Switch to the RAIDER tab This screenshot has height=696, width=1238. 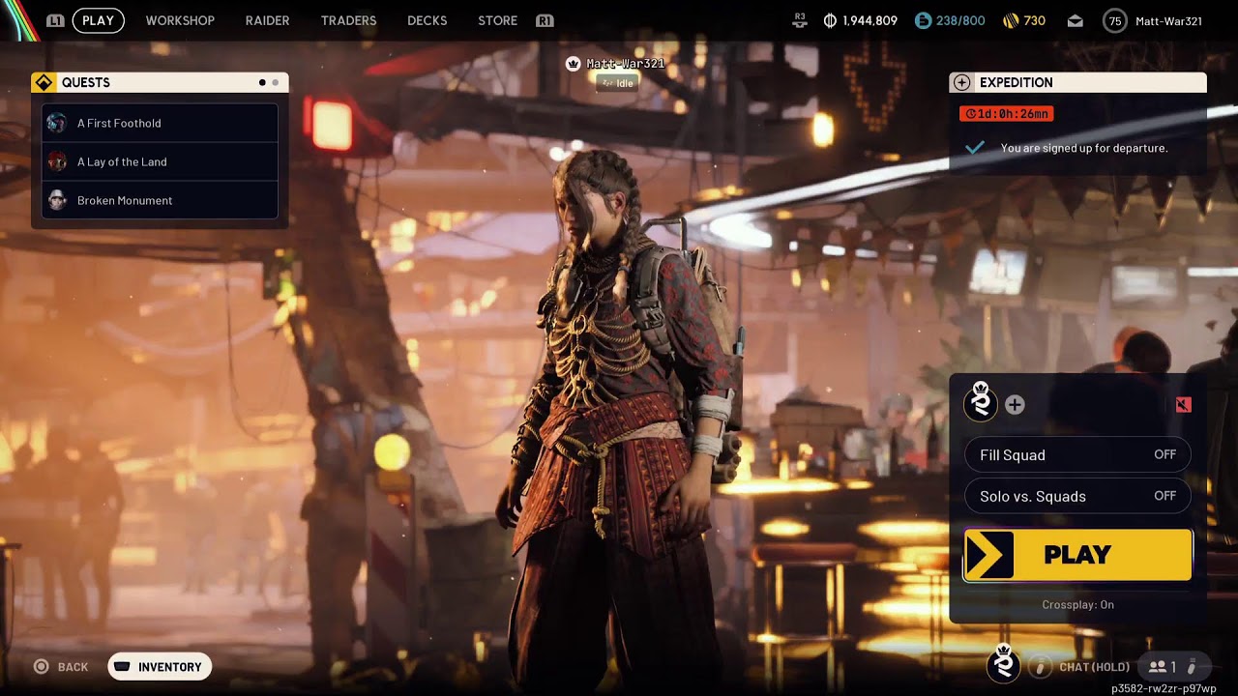coord(267,20)
